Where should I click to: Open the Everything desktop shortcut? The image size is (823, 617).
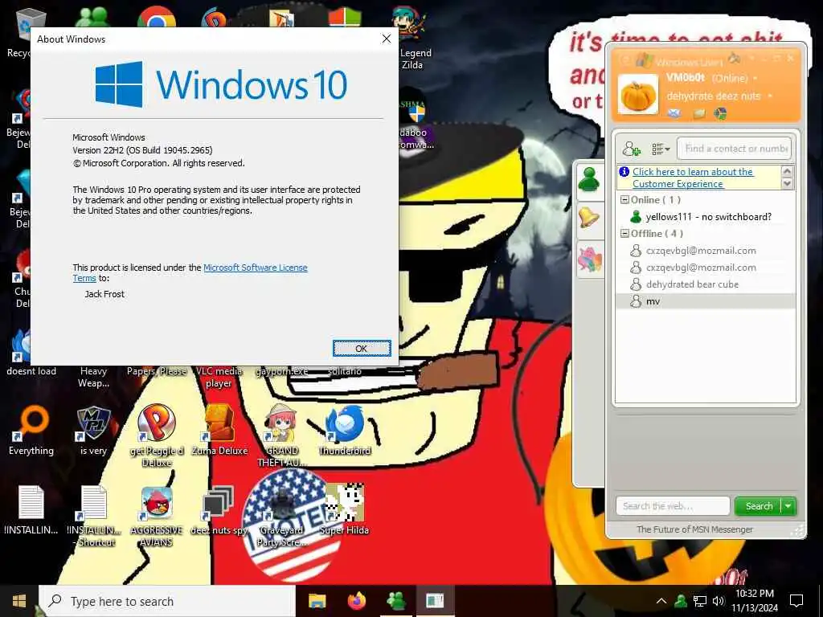(x=31, y=429)
